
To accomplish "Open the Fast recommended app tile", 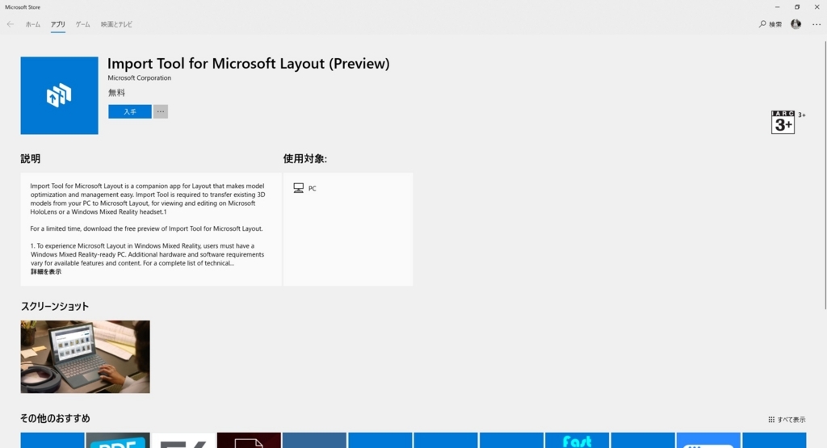I will pyautogui.click(x=577, y=440).
